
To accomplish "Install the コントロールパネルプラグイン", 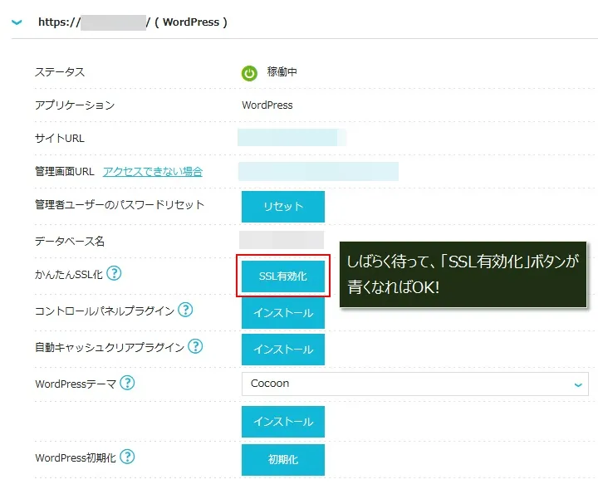I will (x=283, y=313).
